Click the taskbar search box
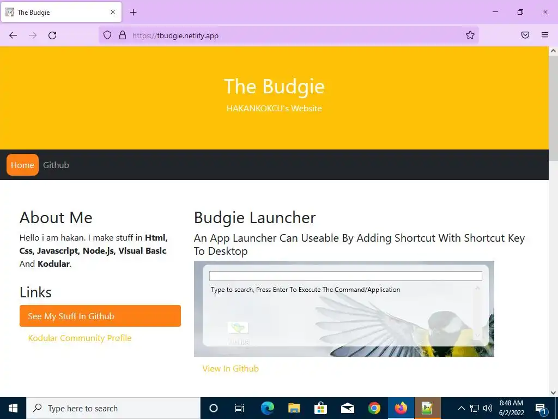The width and height of the screenshot is (558, 419). pos(113,408)
